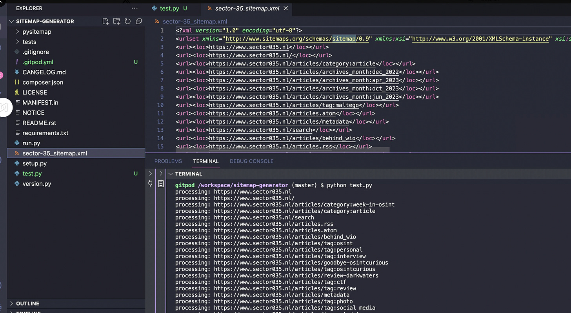Screen dimensions: 571x313
Task: Open the test.py editor tab
Action: (x=169, y=8)
